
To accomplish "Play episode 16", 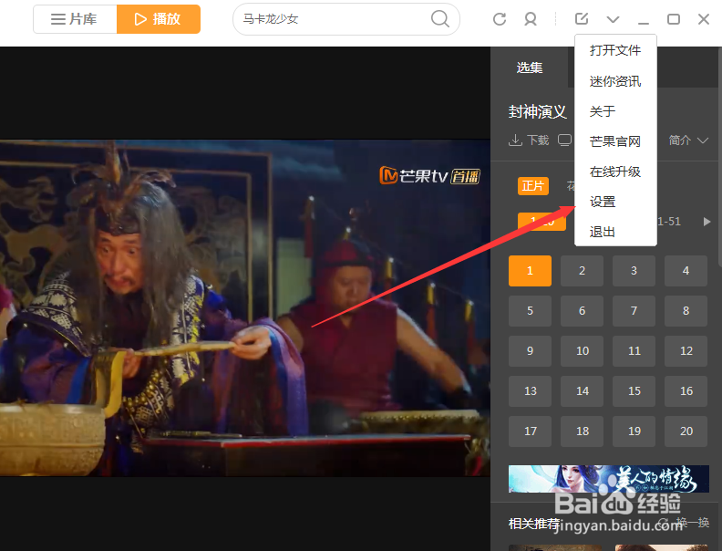I will [x=686, y=391].
